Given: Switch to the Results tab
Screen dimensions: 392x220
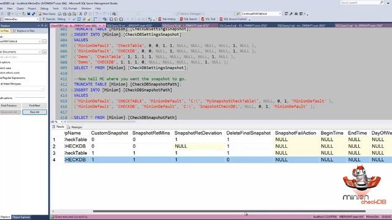Looking at the screenshot, I should 58,127.
